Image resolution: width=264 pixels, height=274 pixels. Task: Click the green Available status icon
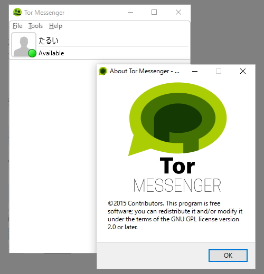32,53
